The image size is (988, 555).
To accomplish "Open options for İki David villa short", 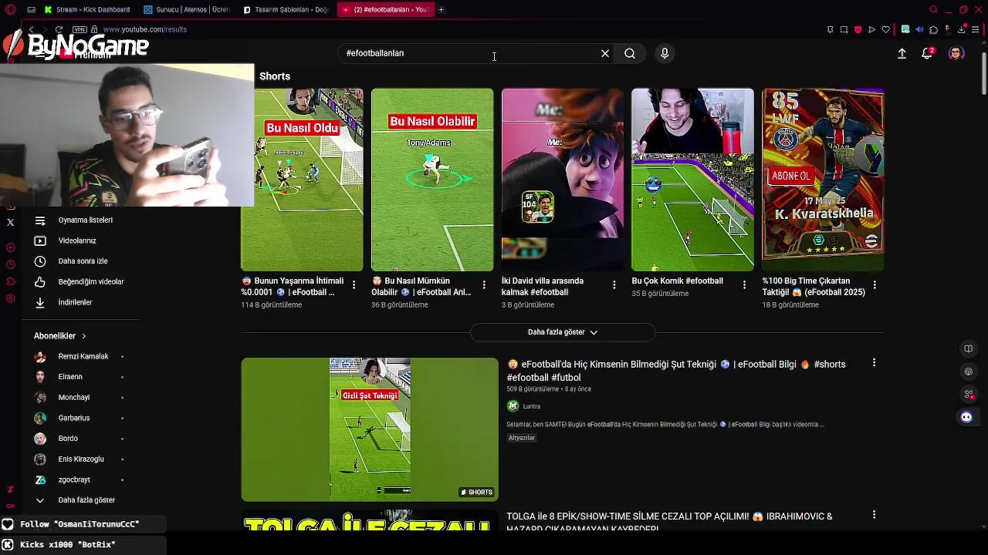I will coord(614,285).
